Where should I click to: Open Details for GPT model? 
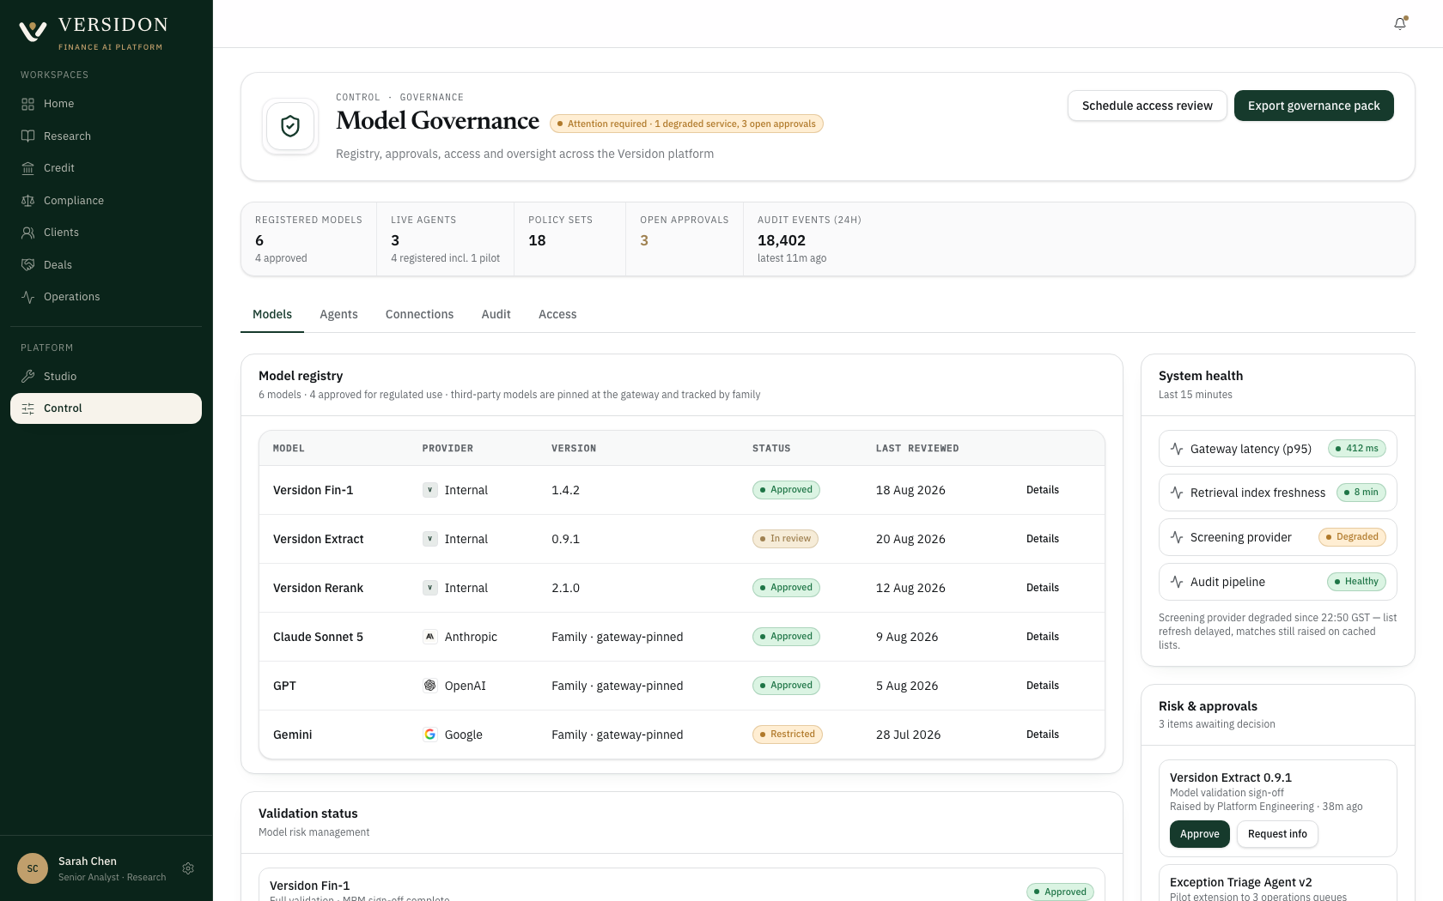(1042, 686)
